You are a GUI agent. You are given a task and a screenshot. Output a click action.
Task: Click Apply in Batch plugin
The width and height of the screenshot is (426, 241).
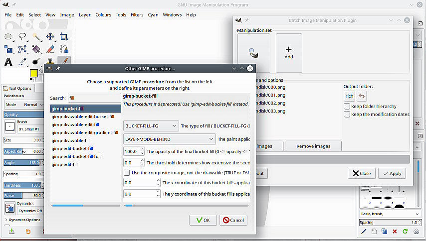click(392, 173)
